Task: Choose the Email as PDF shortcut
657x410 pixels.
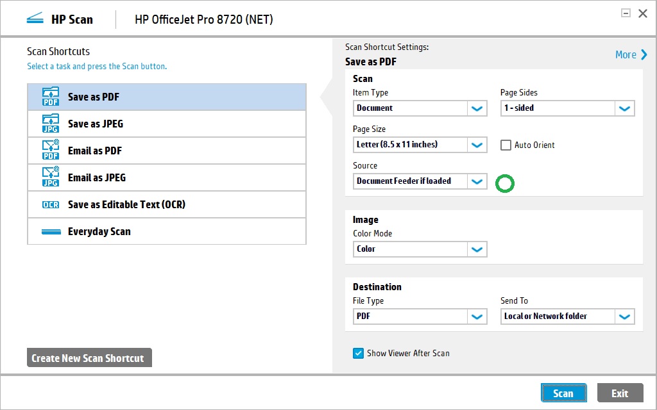Action: point(167,151)
